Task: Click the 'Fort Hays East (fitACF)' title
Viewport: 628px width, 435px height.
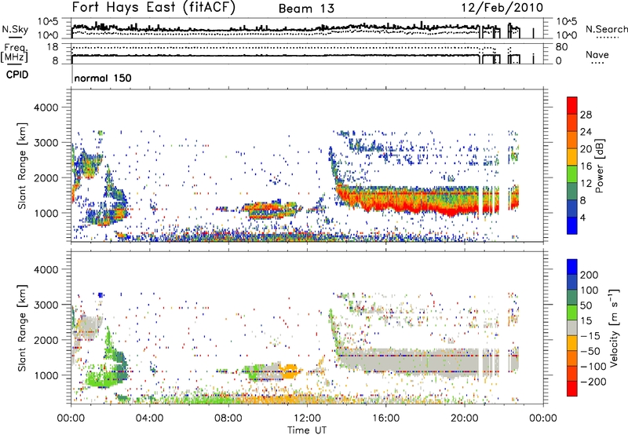Action: (x=154, y=8)
